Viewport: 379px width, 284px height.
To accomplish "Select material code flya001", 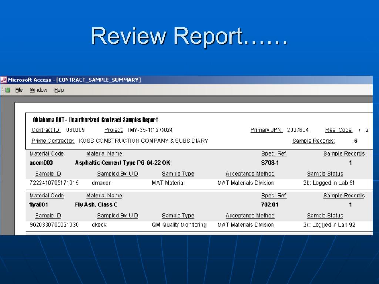I will 38,205.
